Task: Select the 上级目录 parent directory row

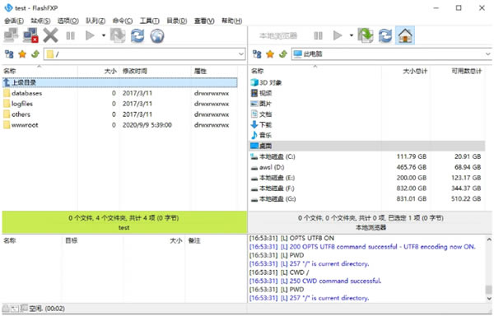Action: [119, 82]
